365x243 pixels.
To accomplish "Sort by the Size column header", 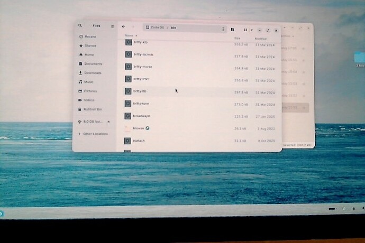I will pos(237,38).
